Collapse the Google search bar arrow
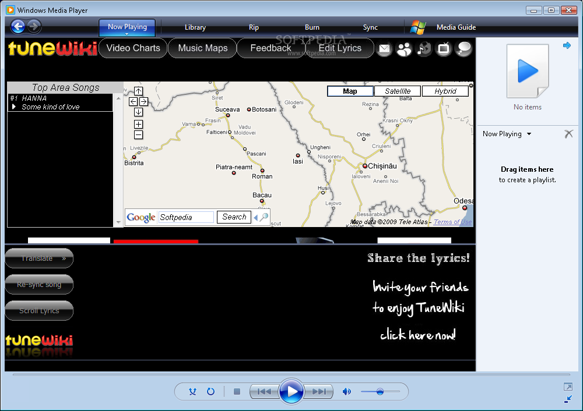 (x=255, y=218)
